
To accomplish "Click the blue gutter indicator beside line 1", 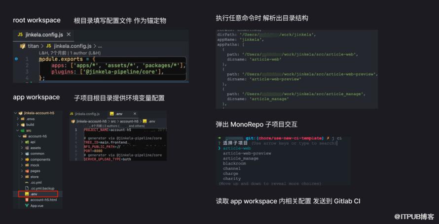I will pos(16,59).
